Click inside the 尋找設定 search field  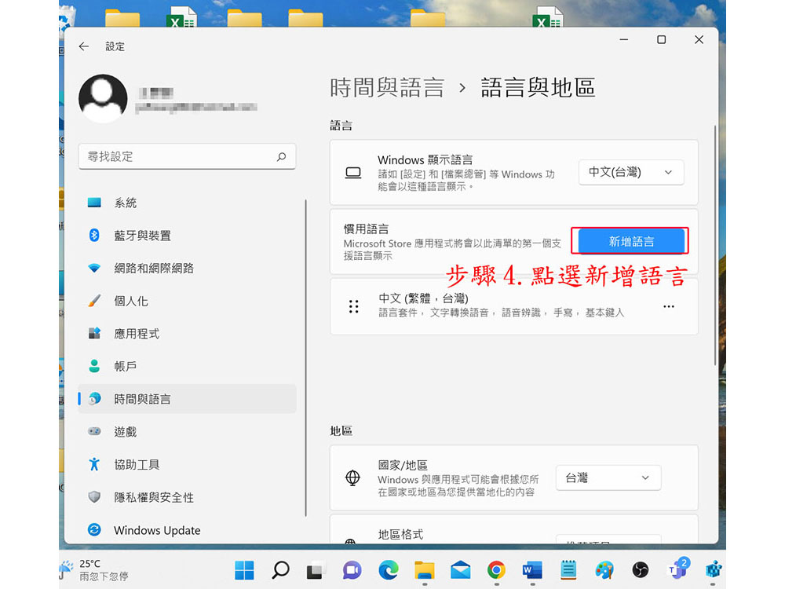[177, 157]
